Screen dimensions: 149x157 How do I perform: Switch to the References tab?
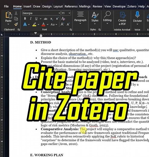pos(71,6)
